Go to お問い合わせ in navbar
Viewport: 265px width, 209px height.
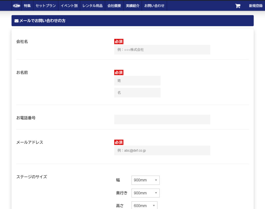[154, 6]
